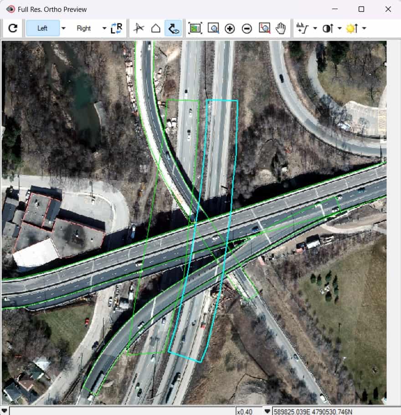Activate the pan hand tool
The height and width of the screenshot is (415, 401).
pos(281,28)
